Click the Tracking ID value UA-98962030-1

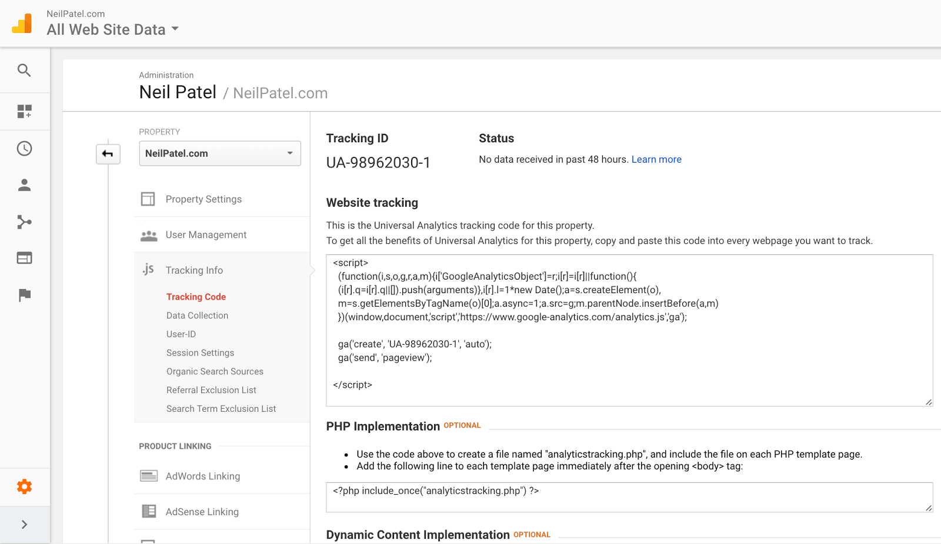click(x=378, y=163)
